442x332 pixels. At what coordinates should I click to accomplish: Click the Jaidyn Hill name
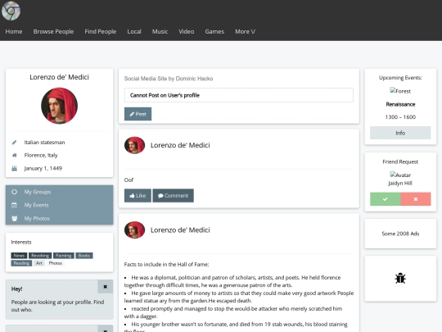click(400, 184)
